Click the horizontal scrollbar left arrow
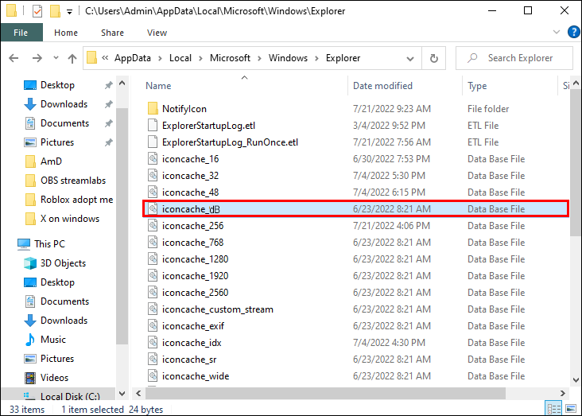582x416 pixels. pos(138,393)
